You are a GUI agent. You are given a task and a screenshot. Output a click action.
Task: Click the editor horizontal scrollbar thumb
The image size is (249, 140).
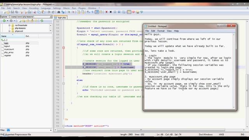(x=141, y=130)
